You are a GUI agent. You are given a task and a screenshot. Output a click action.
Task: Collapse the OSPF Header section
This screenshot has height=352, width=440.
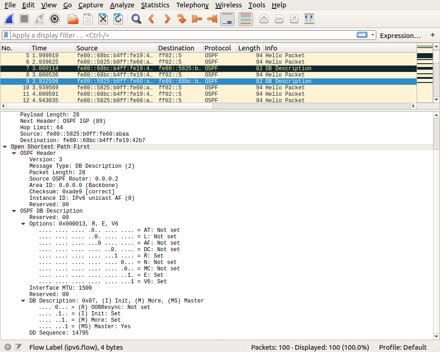[x=14, y=153]
